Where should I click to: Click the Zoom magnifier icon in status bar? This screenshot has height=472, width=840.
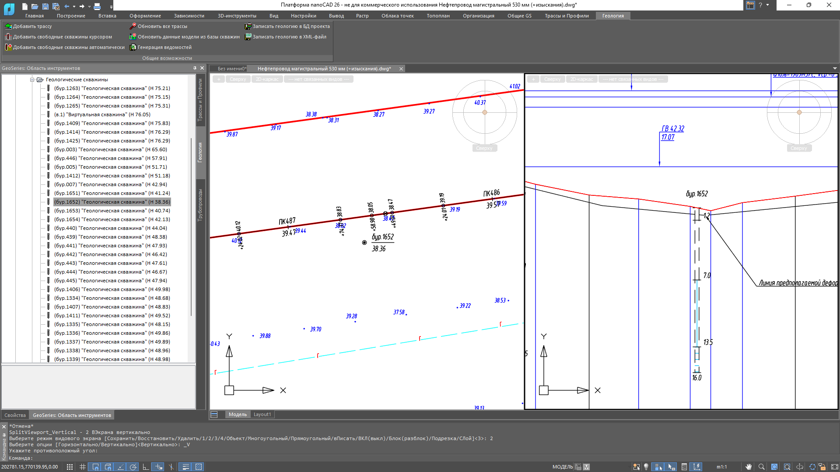pos(761,467)
